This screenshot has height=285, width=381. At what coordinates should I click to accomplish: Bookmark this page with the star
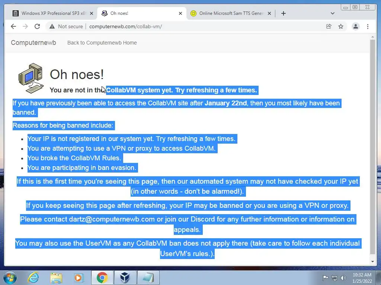[341, 26]
